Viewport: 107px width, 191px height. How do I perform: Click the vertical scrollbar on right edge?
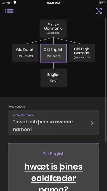[x=106, y=80]
